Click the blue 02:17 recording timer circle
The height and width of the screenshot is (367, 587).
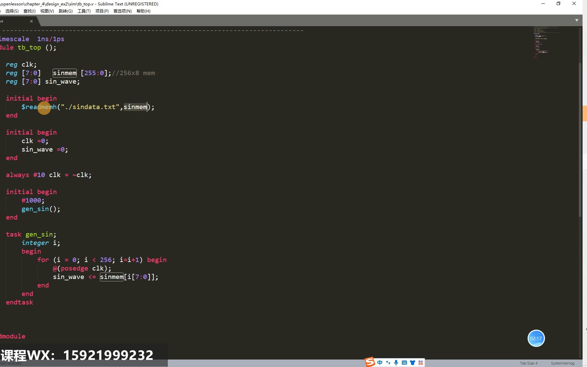click(536, 338)
